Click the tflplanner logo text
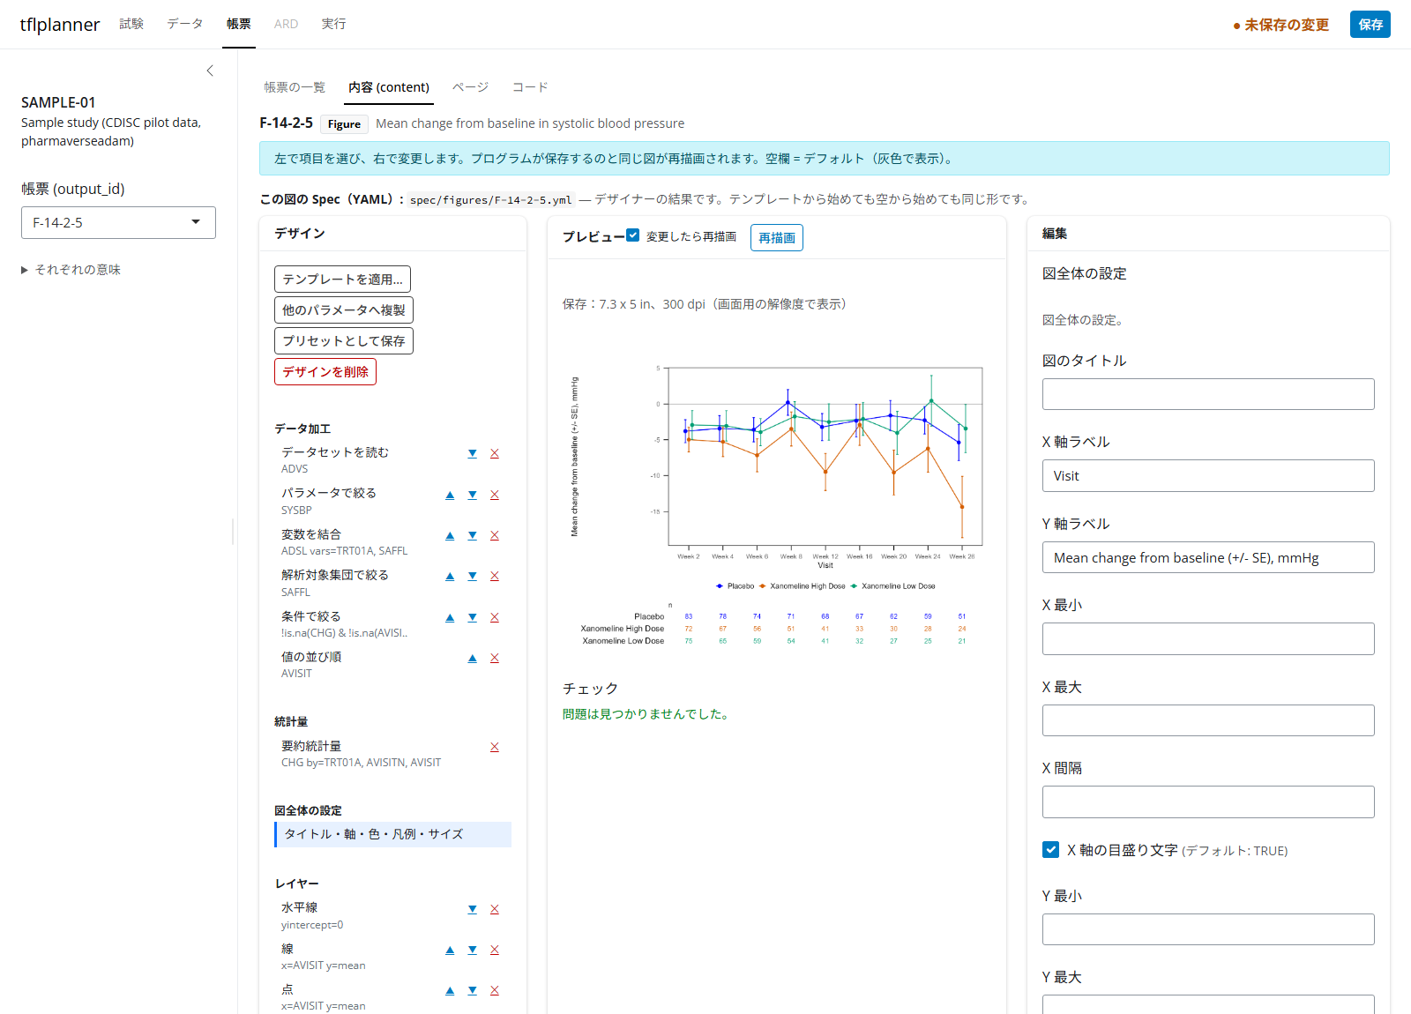Viewport: 1411px width, 1014px height. click(x=60, y=25)
